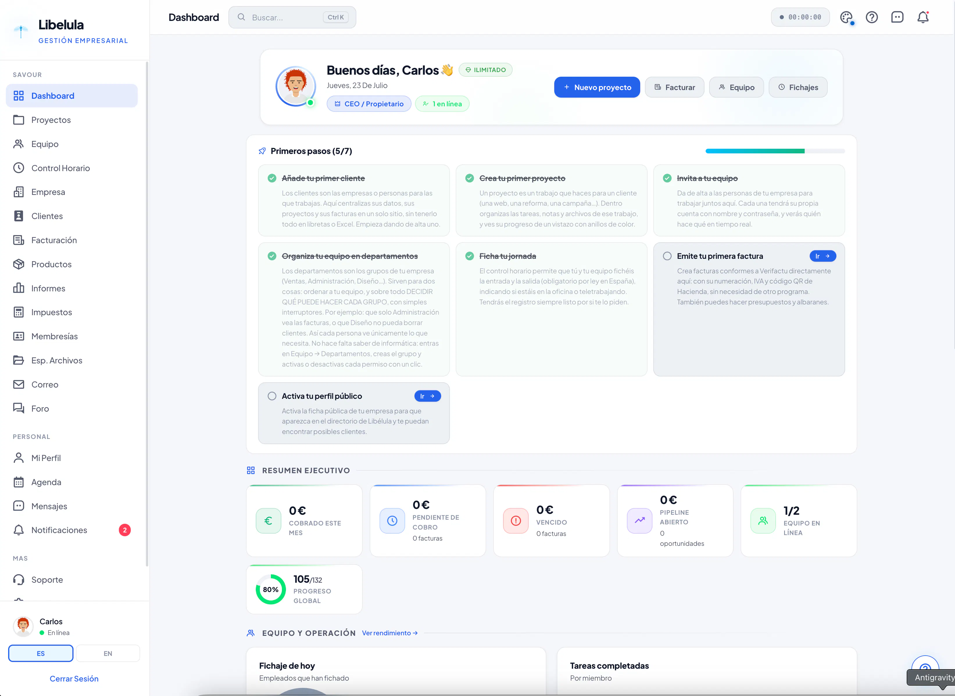Viewport: 955px width, 696px height.
Task: Click the Esp. Archivos folder icon
Action: (19, 360)
